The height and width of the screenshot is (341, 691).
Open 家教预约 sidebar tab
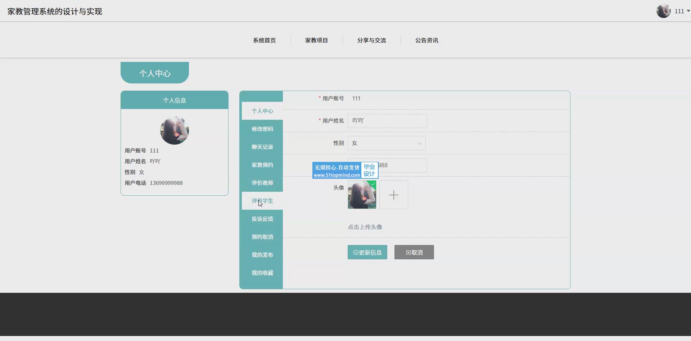[x=262, y=165]
